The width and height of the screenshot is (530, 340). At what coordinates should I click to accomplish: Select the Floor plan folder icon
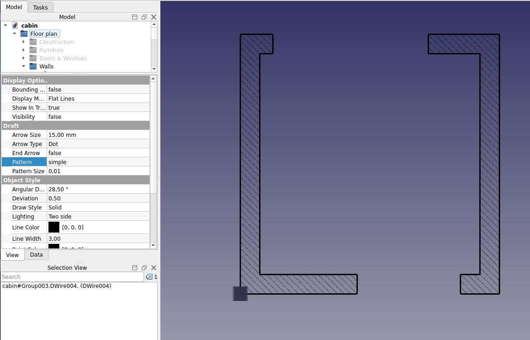pos(24,33)
